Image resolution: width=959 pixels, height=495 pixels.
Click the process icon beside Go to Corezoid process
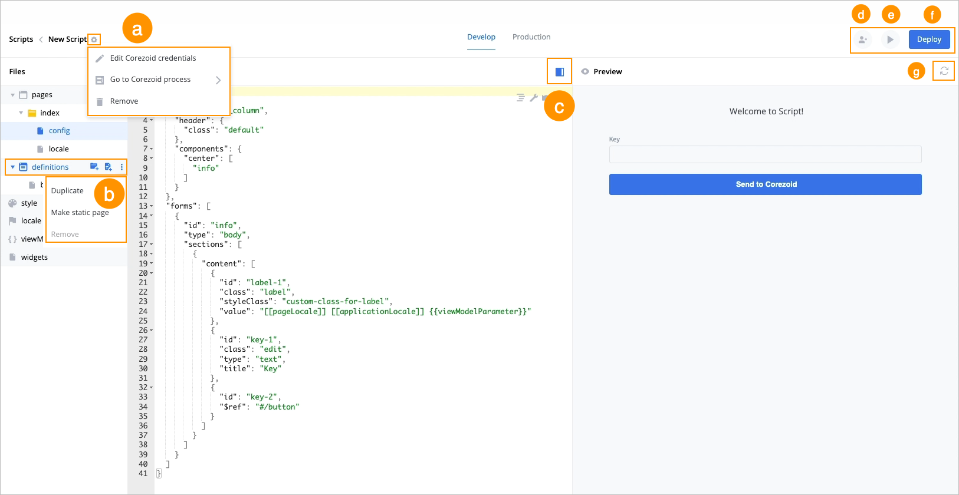tap(100, 80)
